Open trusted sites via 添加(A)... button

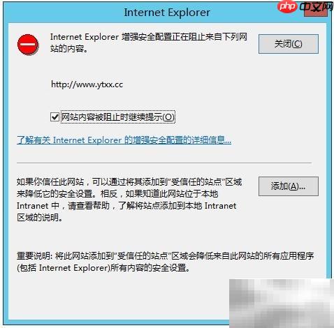point(289,186)
